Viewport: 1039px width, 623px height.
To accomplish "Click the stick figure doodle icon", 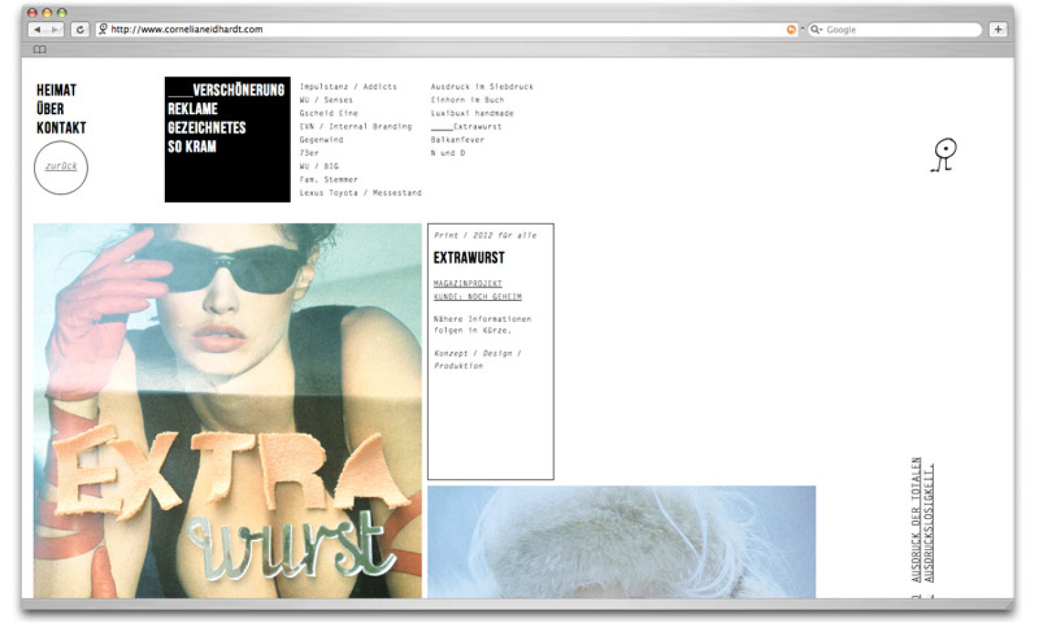I will [x=943, y=154].
